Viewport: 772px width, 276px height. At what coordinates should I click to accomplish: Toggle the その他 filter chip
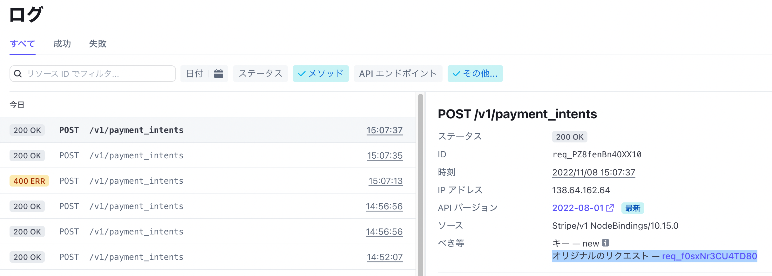tap(475, 74)
